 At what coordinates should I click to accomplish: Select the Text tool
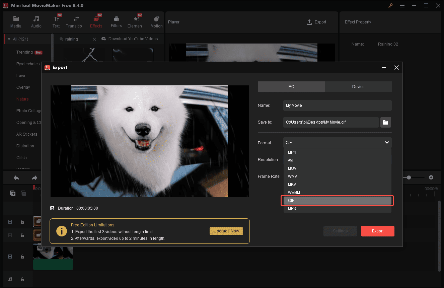[x=56, y=21]
